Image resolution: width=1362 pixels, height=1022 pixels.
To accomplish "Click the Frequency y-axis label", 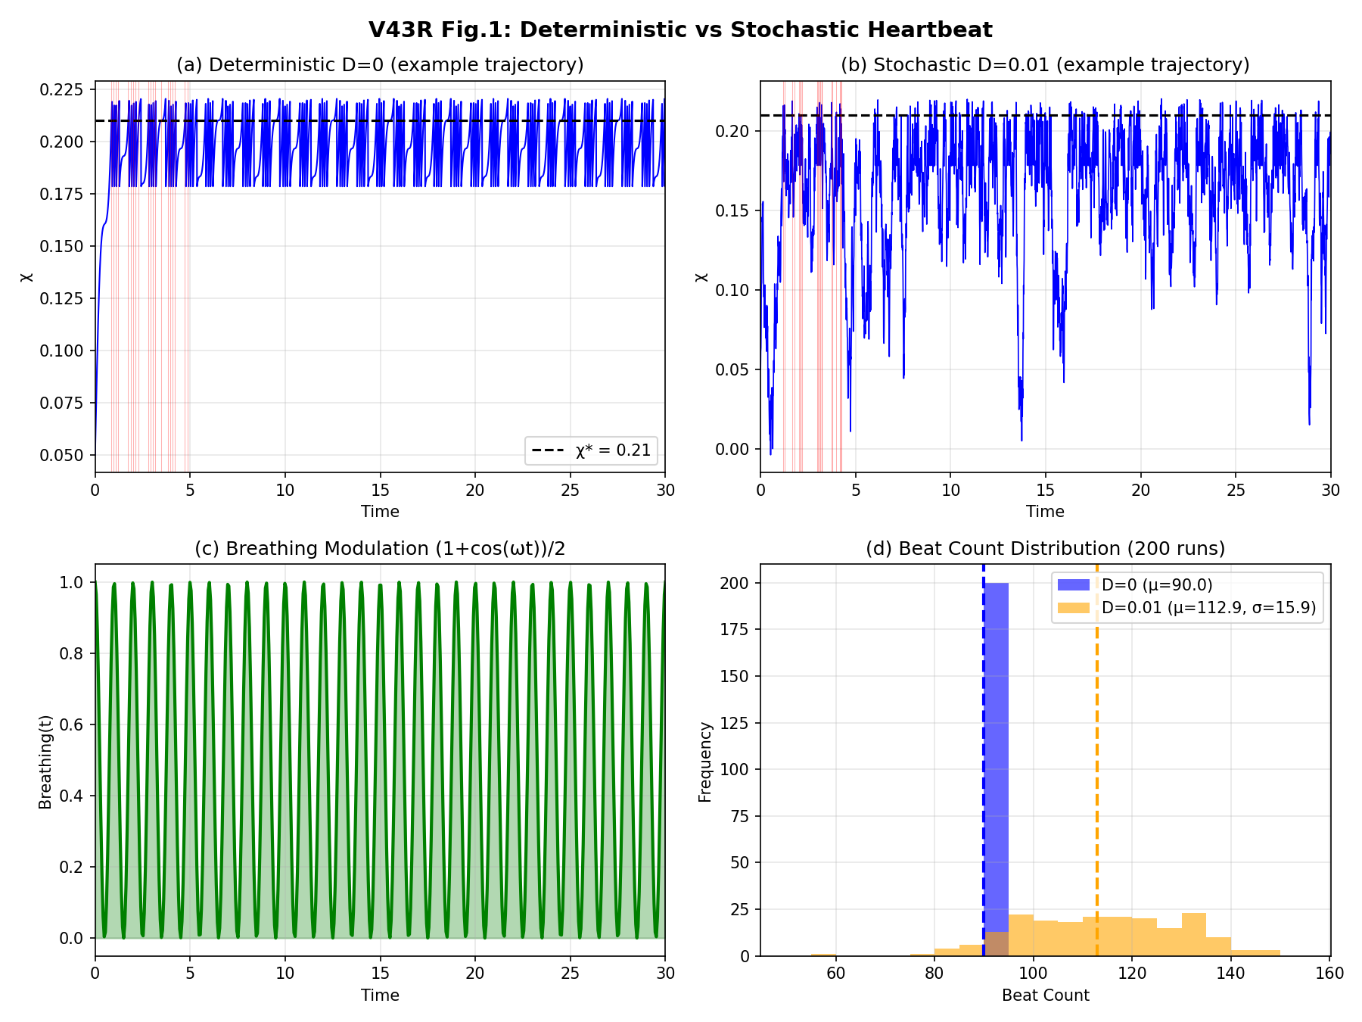I will tap(705, 762).
